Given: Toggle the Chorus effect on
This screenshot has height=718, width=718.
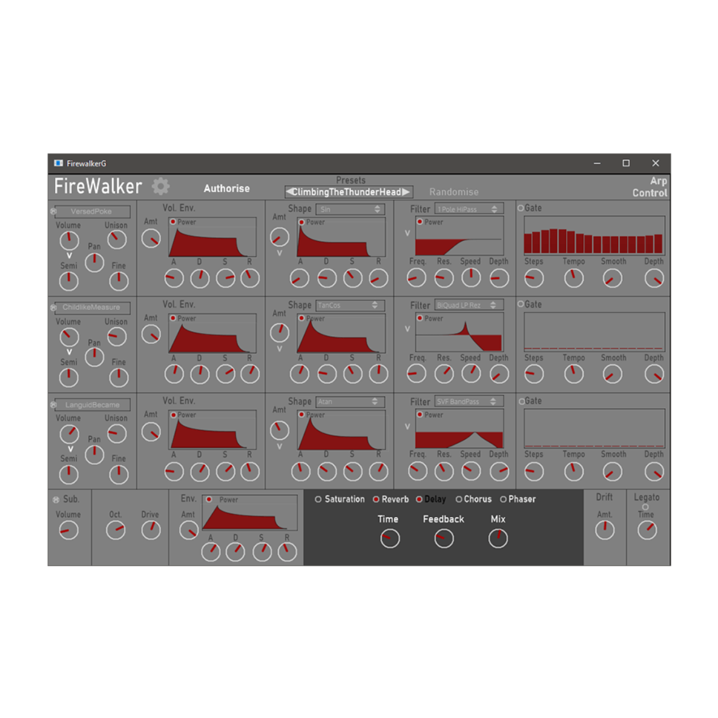Looking at the screenshot, I should pos(459,499).
